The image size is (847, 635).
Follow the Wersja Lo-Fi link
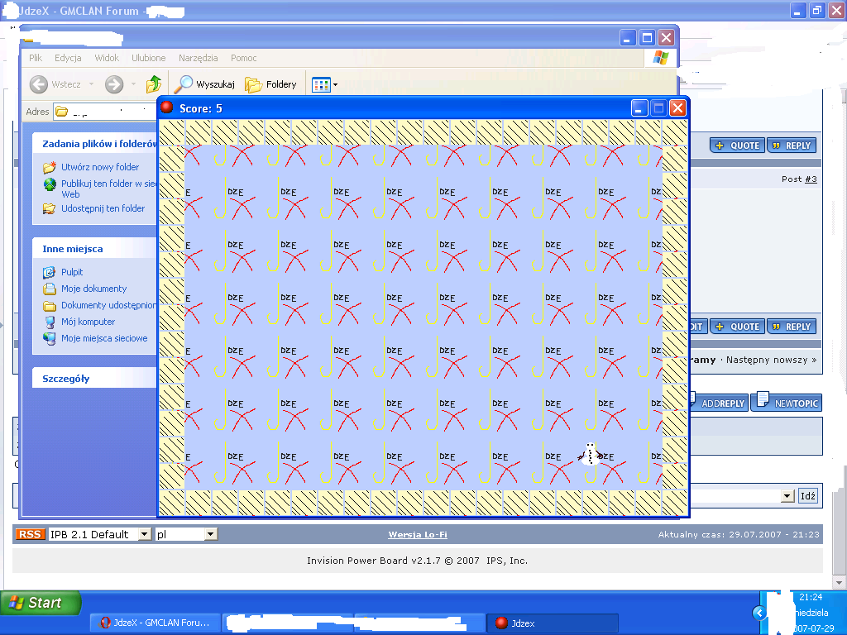tap(418, 535)
